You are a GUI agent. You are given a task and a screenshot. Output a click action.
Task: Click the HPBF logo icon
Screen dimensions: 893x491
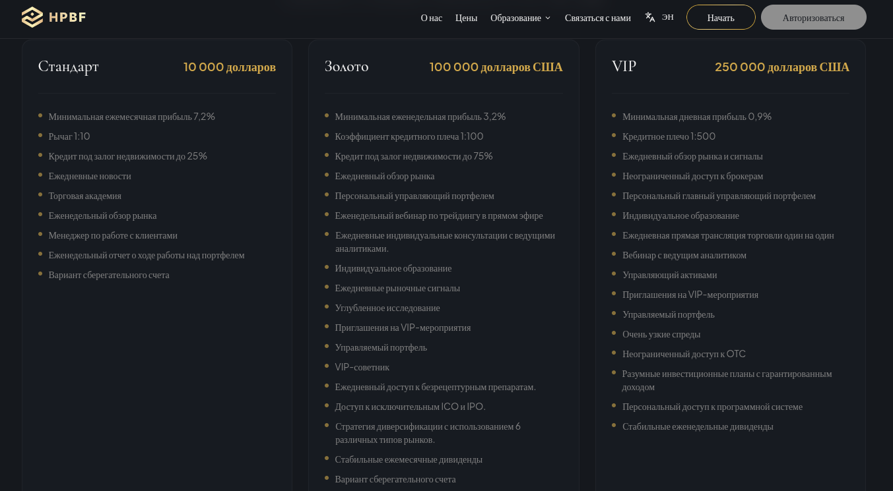coord(32,17)
